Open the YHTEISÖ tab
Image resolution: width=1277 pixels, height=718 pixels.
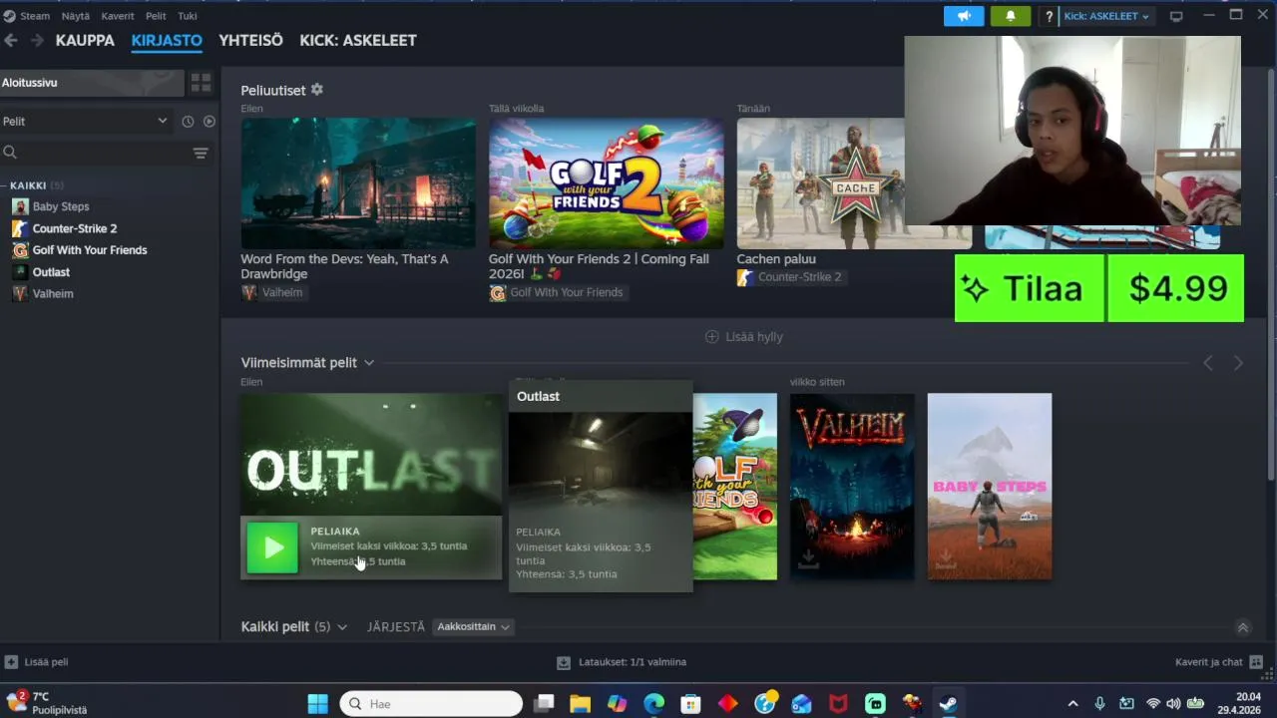tap(250, 40)
